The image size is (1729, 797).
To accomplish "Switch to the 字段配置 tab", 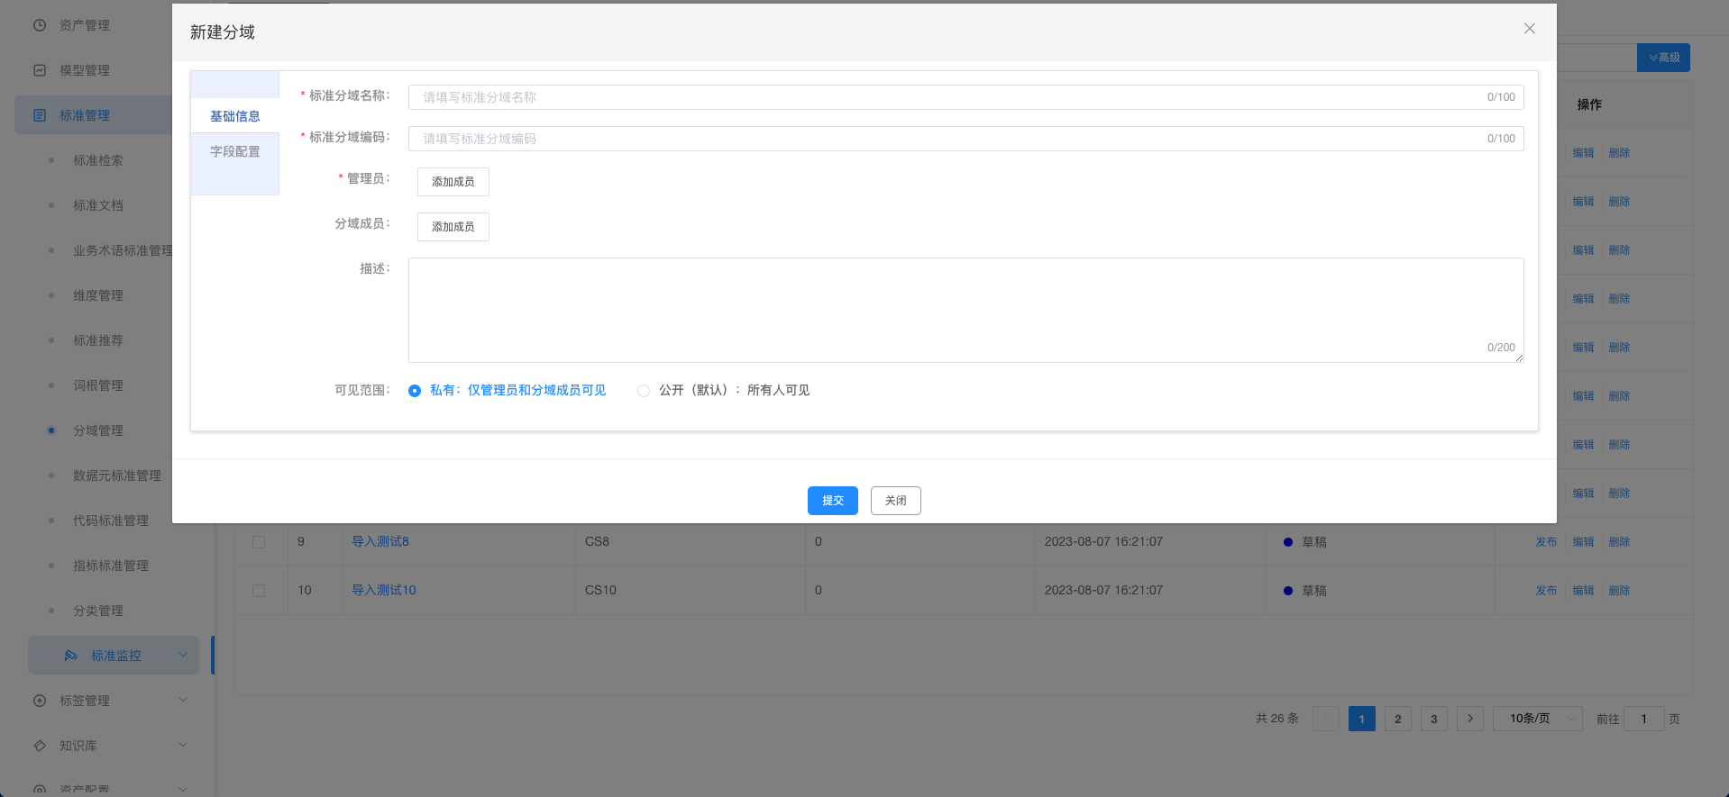I will click(235, 151).
